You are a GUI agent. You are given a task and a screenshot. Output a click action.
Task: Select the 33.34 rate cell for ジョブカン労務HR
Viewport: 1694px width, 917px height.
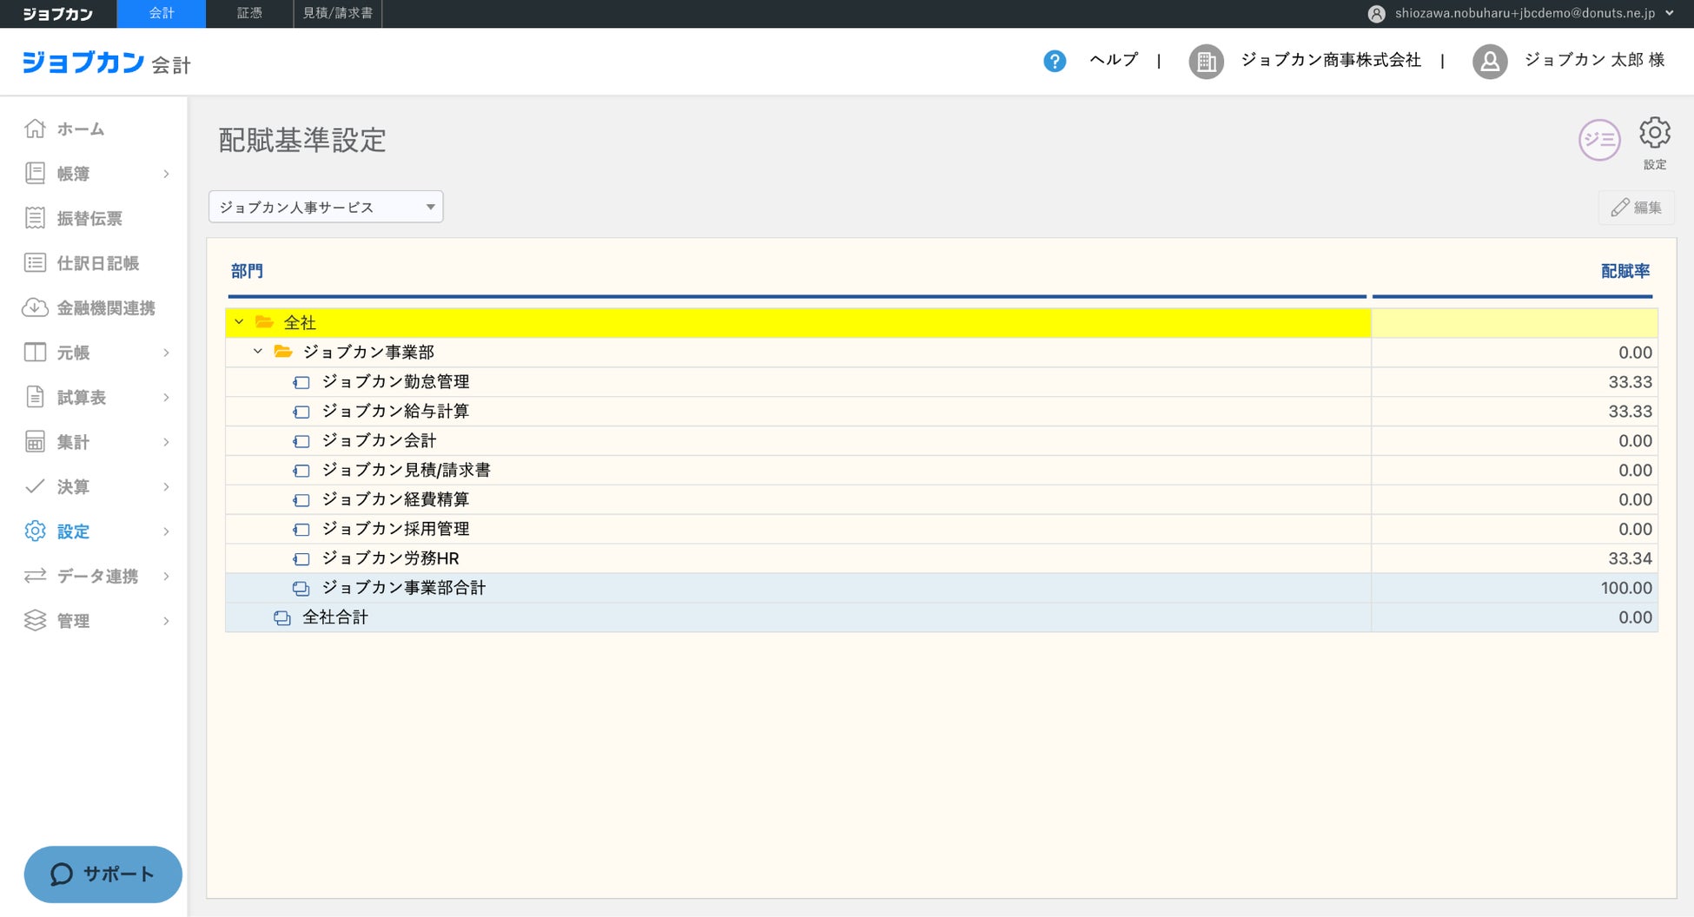pos(1515,558)
